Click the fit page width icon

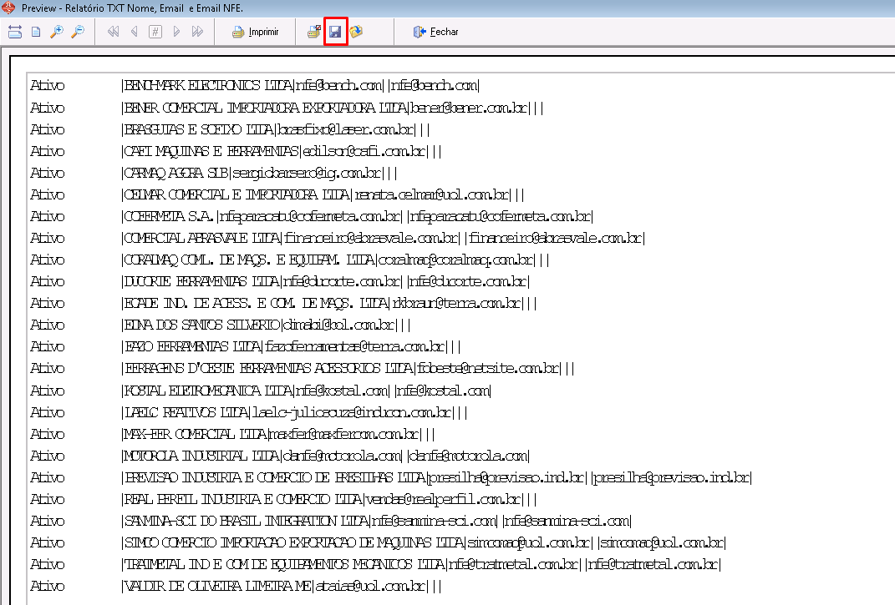click(15, 32)
